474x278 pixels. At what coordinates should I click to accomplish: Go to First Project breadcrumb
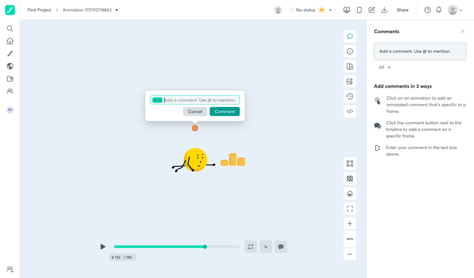[x=39, y=10]
